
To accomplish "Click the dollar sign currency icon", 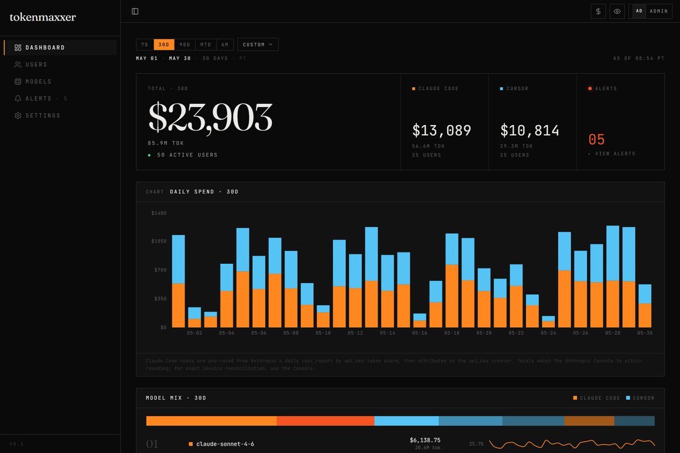I will 598,11.
